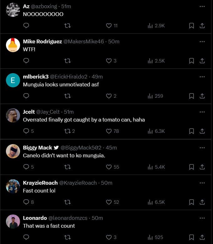Reply to Biggy Mack's tweet

coord(26,167)
